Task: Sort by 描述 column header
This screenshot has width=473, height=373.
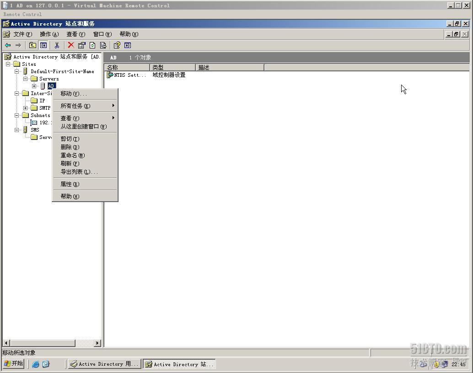Action: (230, 68)
